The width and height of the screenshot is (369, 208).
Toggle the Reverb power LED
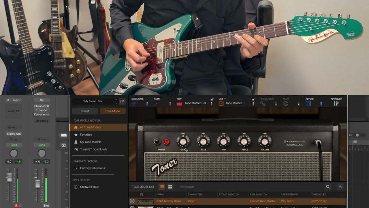pos(321,104)
